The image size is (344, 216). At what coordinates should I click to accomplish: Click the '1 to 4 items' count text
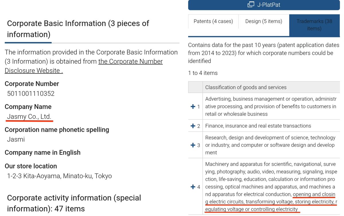203,73
